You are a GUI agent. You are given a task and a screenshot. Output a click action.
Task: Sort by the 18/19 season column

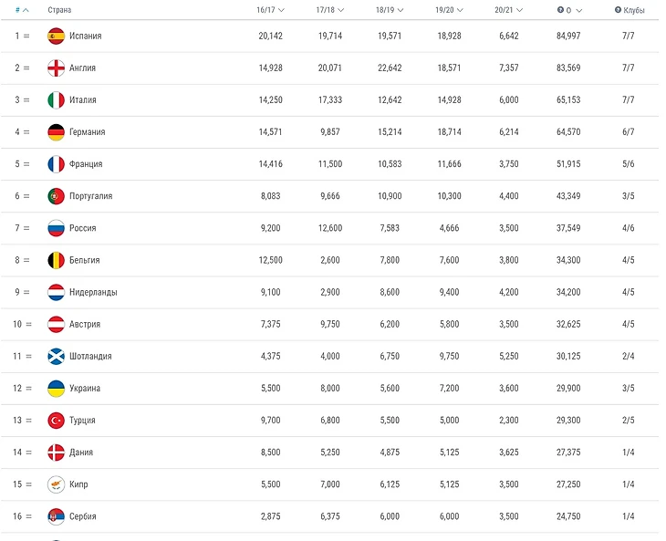pos(389,10)
